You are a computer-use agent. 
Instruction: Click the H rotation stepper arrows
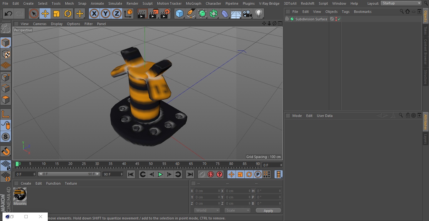pyautogui.click(x=280, y=191)
